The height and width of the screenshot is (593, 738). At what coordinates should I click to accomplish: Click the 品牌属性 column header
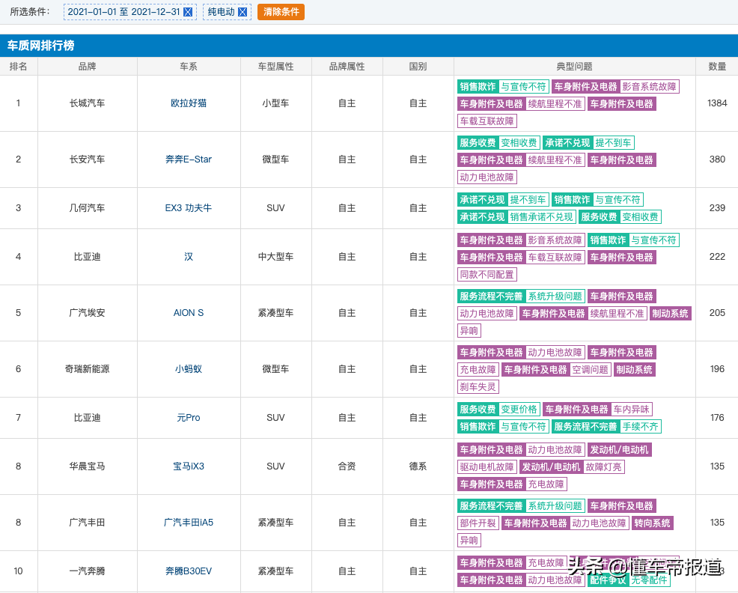click(347, 67)
